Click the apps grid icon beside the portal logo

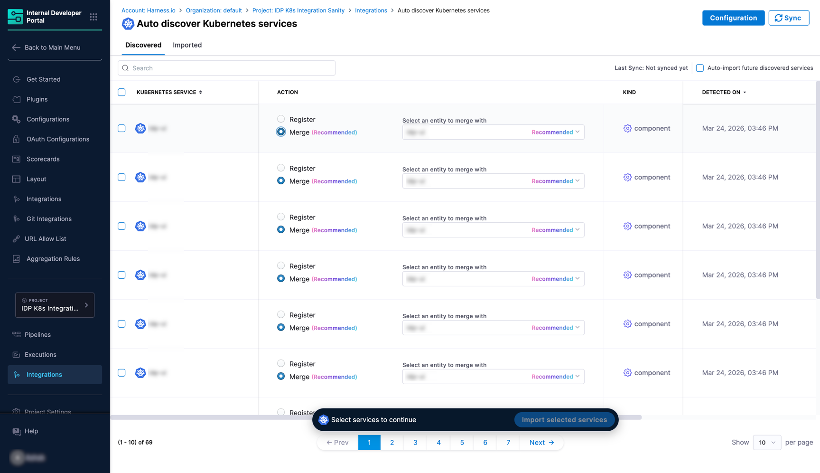coord(93,17)
